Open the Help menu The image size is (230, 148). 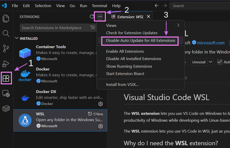(116, 6)
